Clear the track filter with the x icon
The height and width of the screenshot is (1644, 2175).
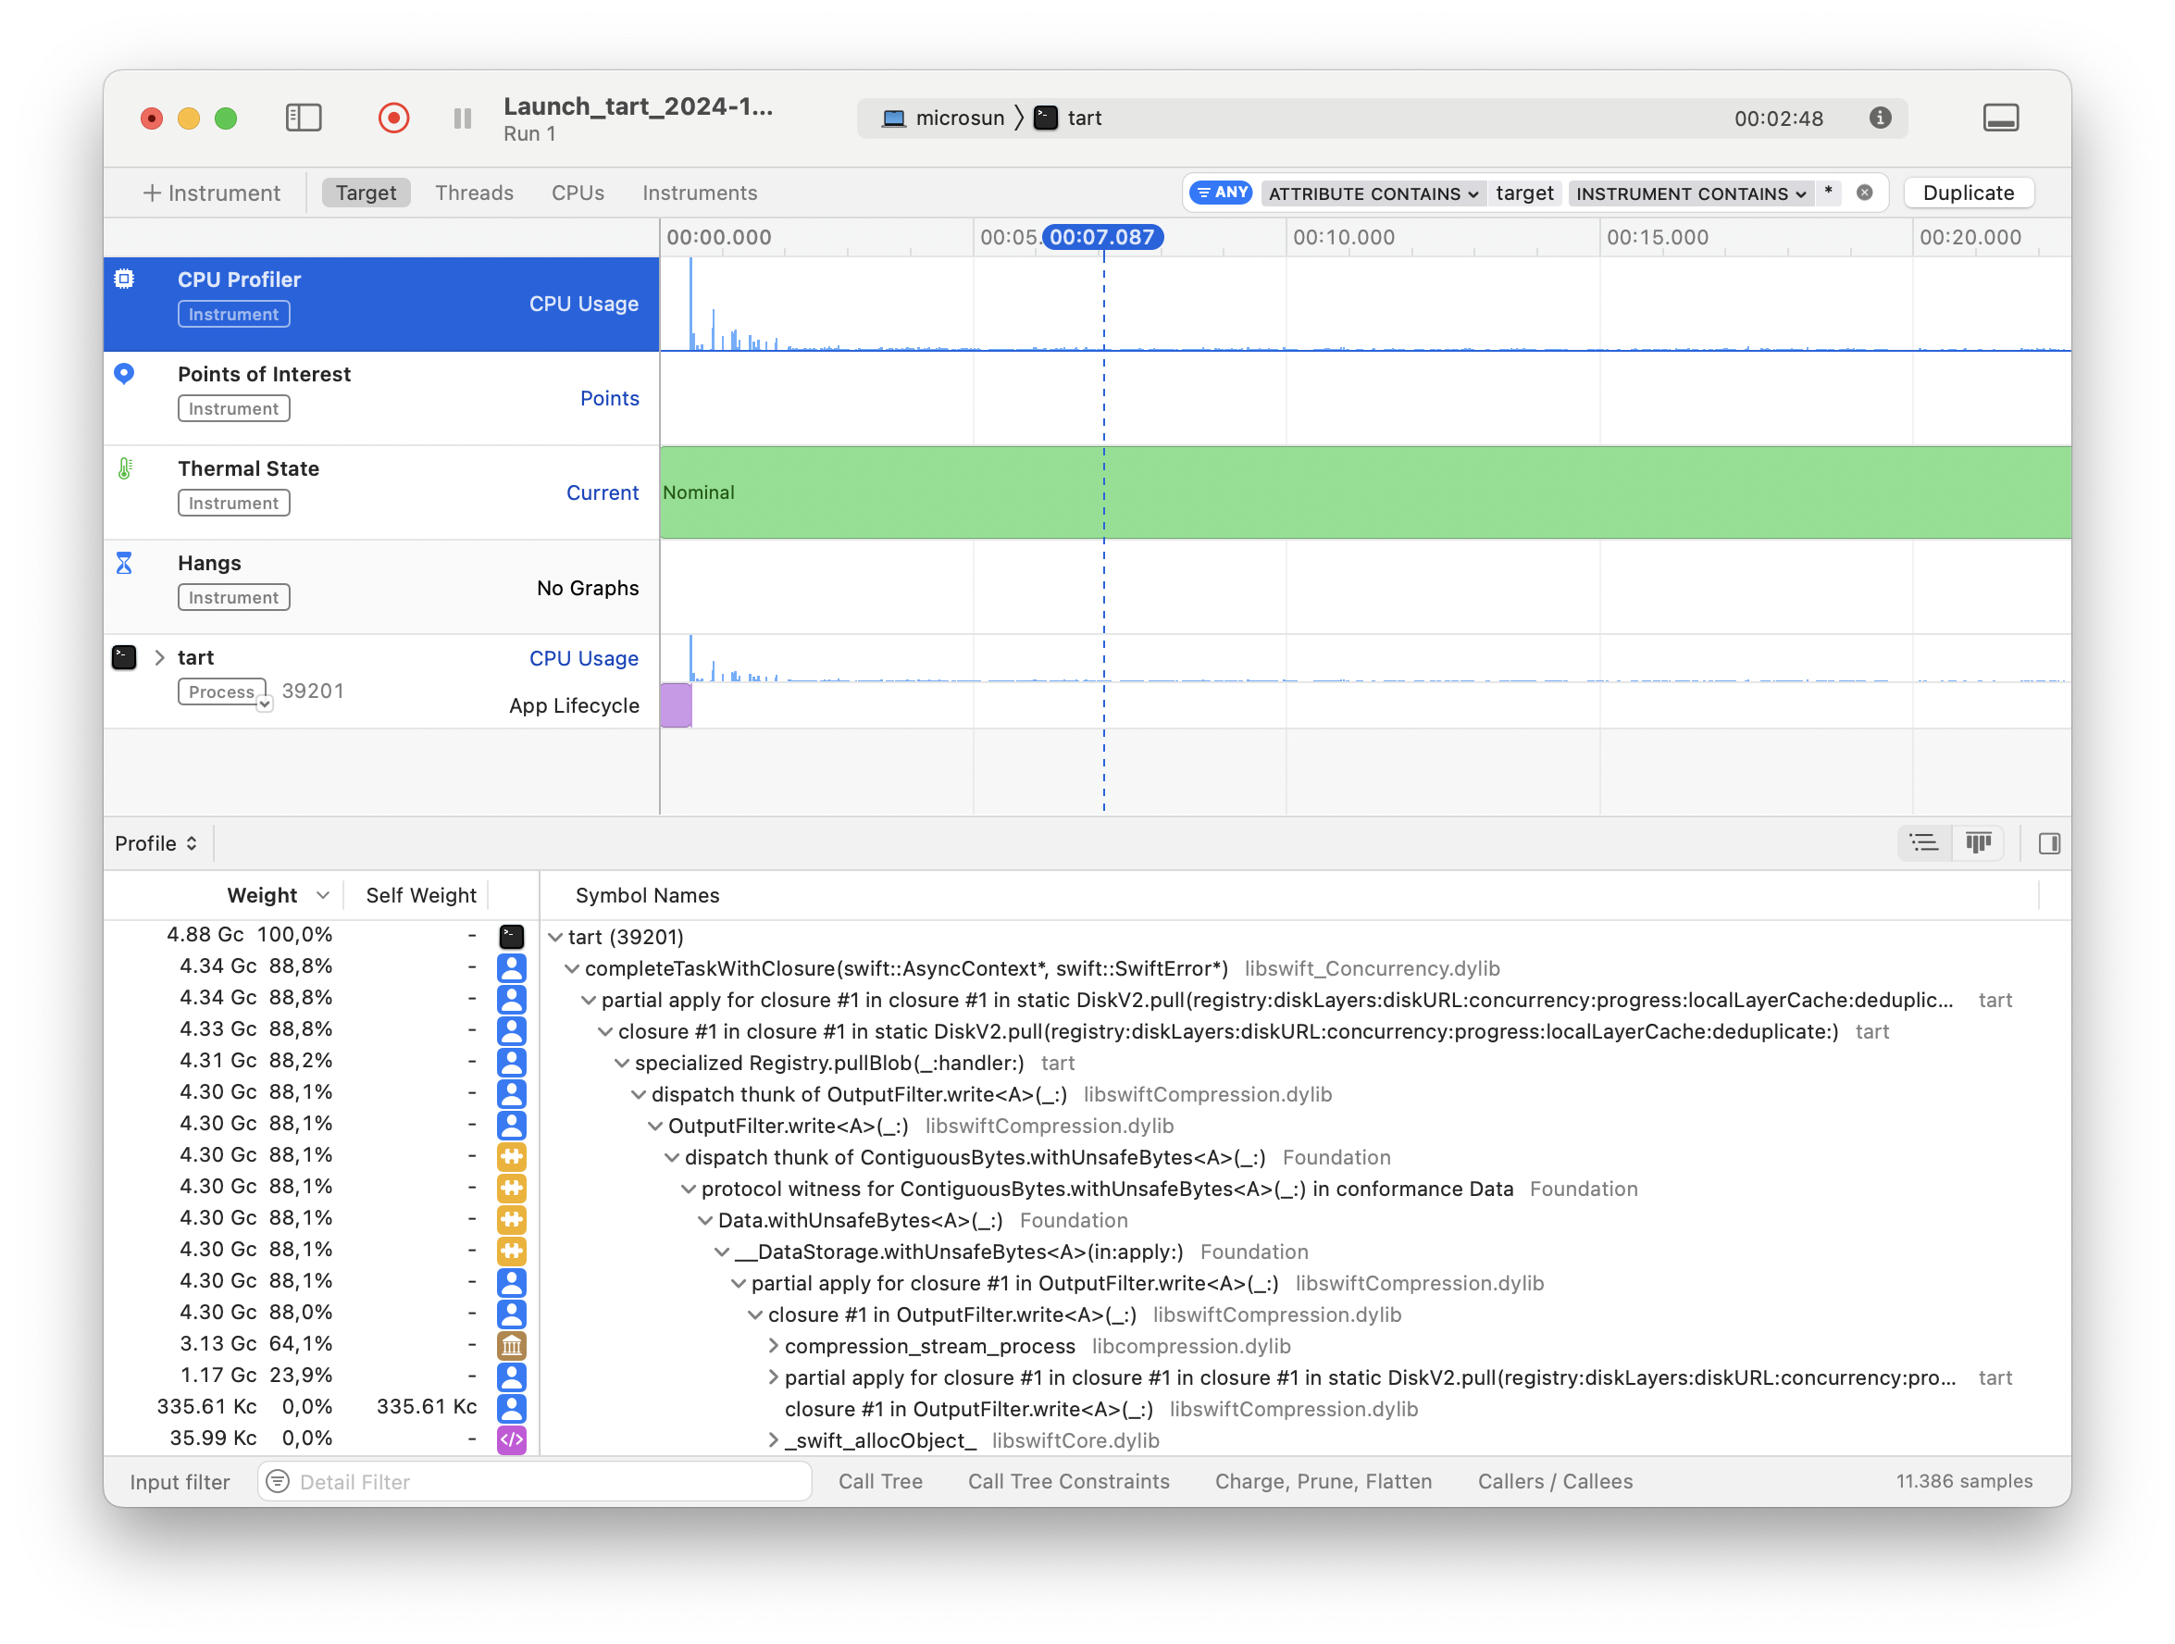1863,193
